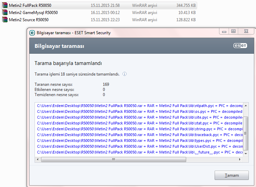
Task: Select the string.pyc log row
Action: click(140, 129)
